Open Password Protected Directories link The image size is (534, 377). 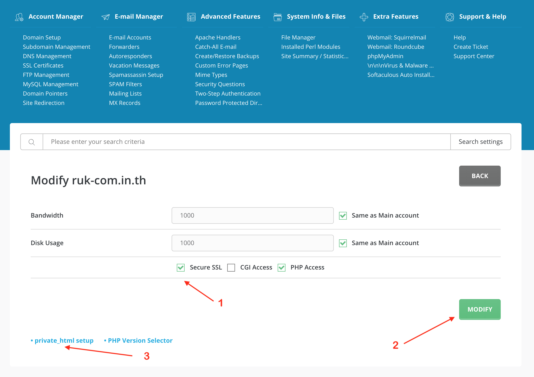229,103
